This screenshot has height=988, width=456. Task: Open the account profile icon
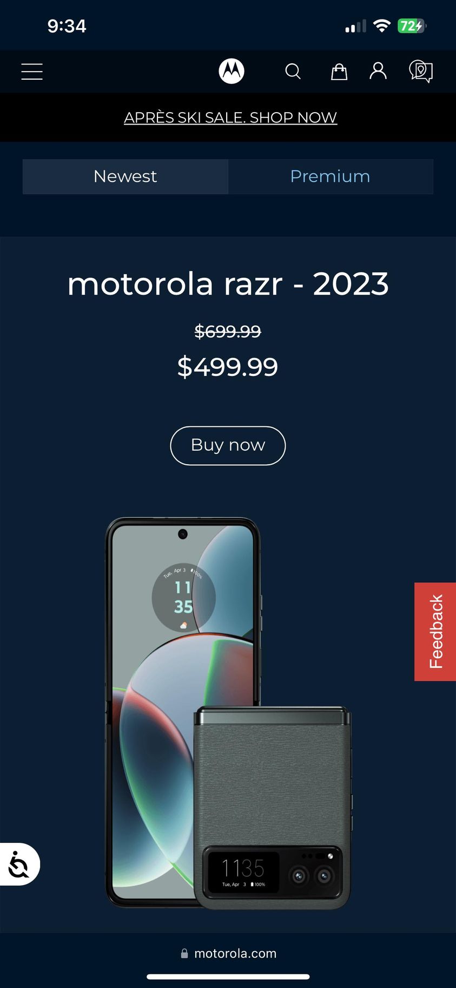(x=378, y=71)
